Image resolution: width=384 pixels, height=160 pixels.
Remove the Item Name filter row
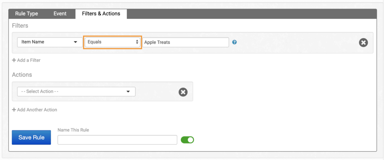[363, 42]
